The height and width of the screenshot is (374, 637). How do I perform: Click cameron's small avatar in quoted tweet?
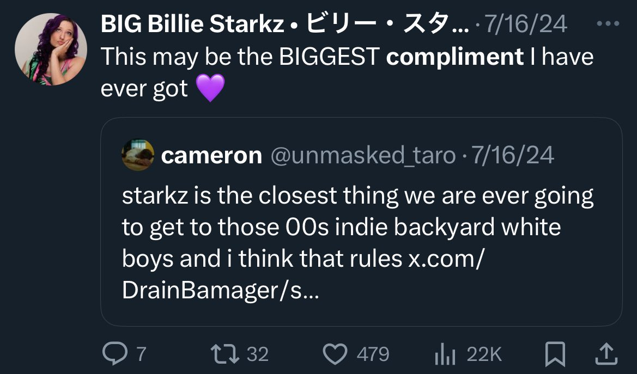(138, 155)
